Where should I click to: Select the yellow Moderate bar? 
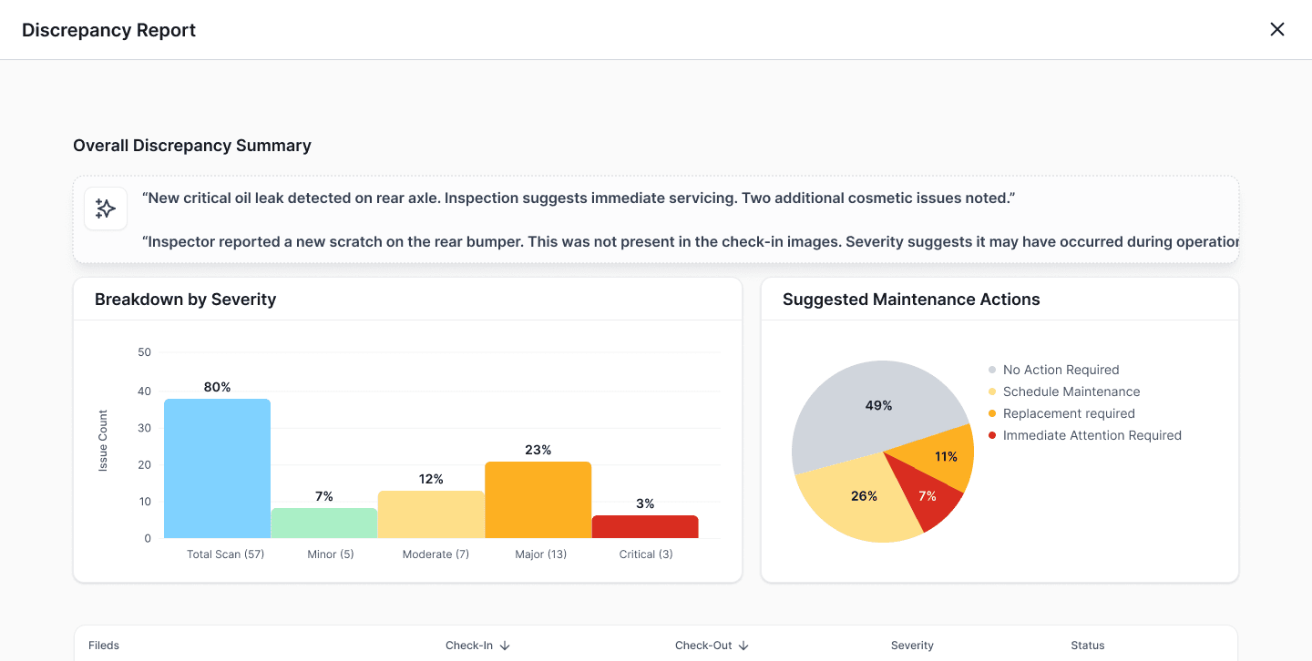pos(431,514)
